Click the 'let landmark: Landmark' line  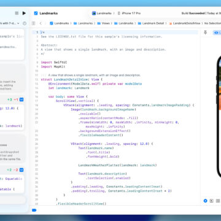tap(69, 88)
